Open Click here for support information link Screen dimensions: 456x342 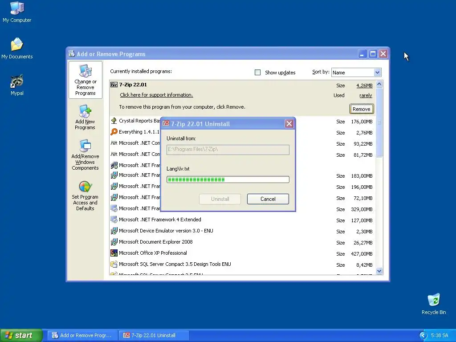coord(156,95)
